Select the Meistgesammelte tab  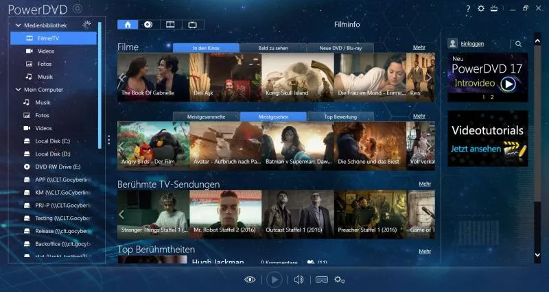207,117
